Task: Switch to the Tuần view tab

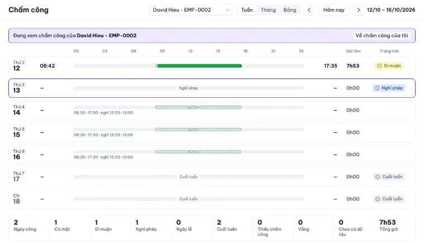Action: 247,10
